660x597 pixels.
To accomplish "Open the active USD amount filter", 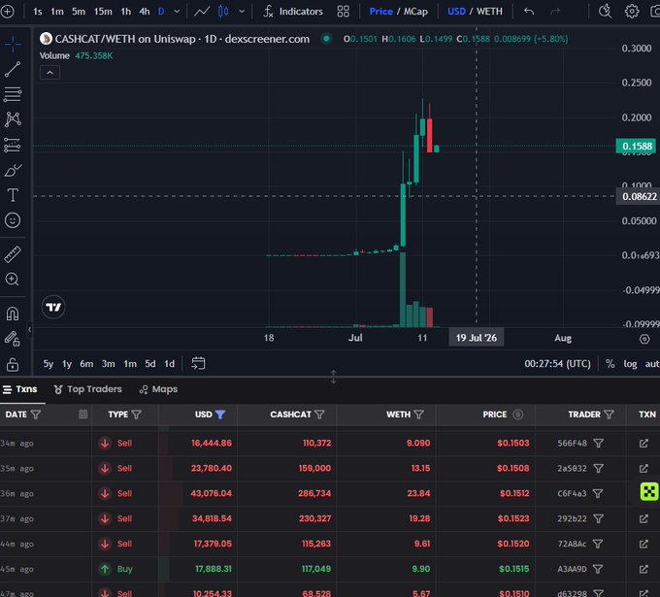I will coord(220,415).
